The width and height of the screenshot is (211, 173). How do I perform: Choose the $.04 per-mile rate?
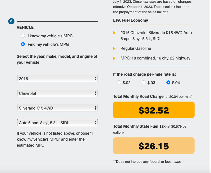coord(168,82)
